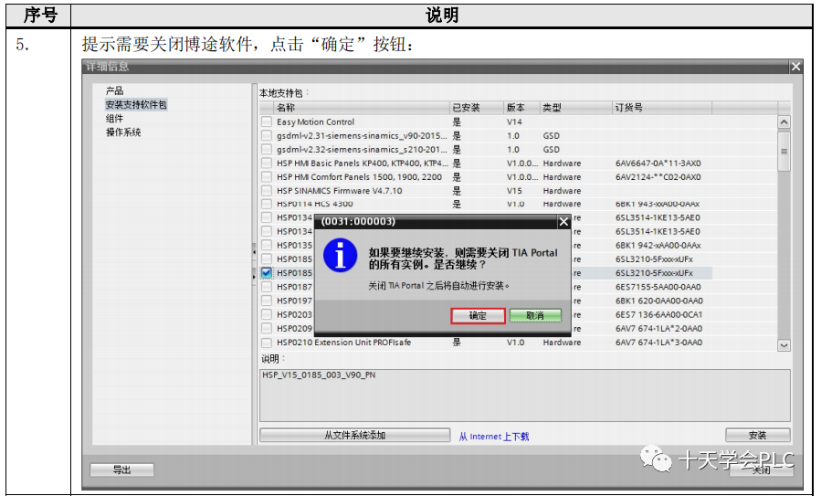821x496 pixels.
Task: Click order number 6ES7 136-6AA00-0CA1
Action: click(659, 315)
